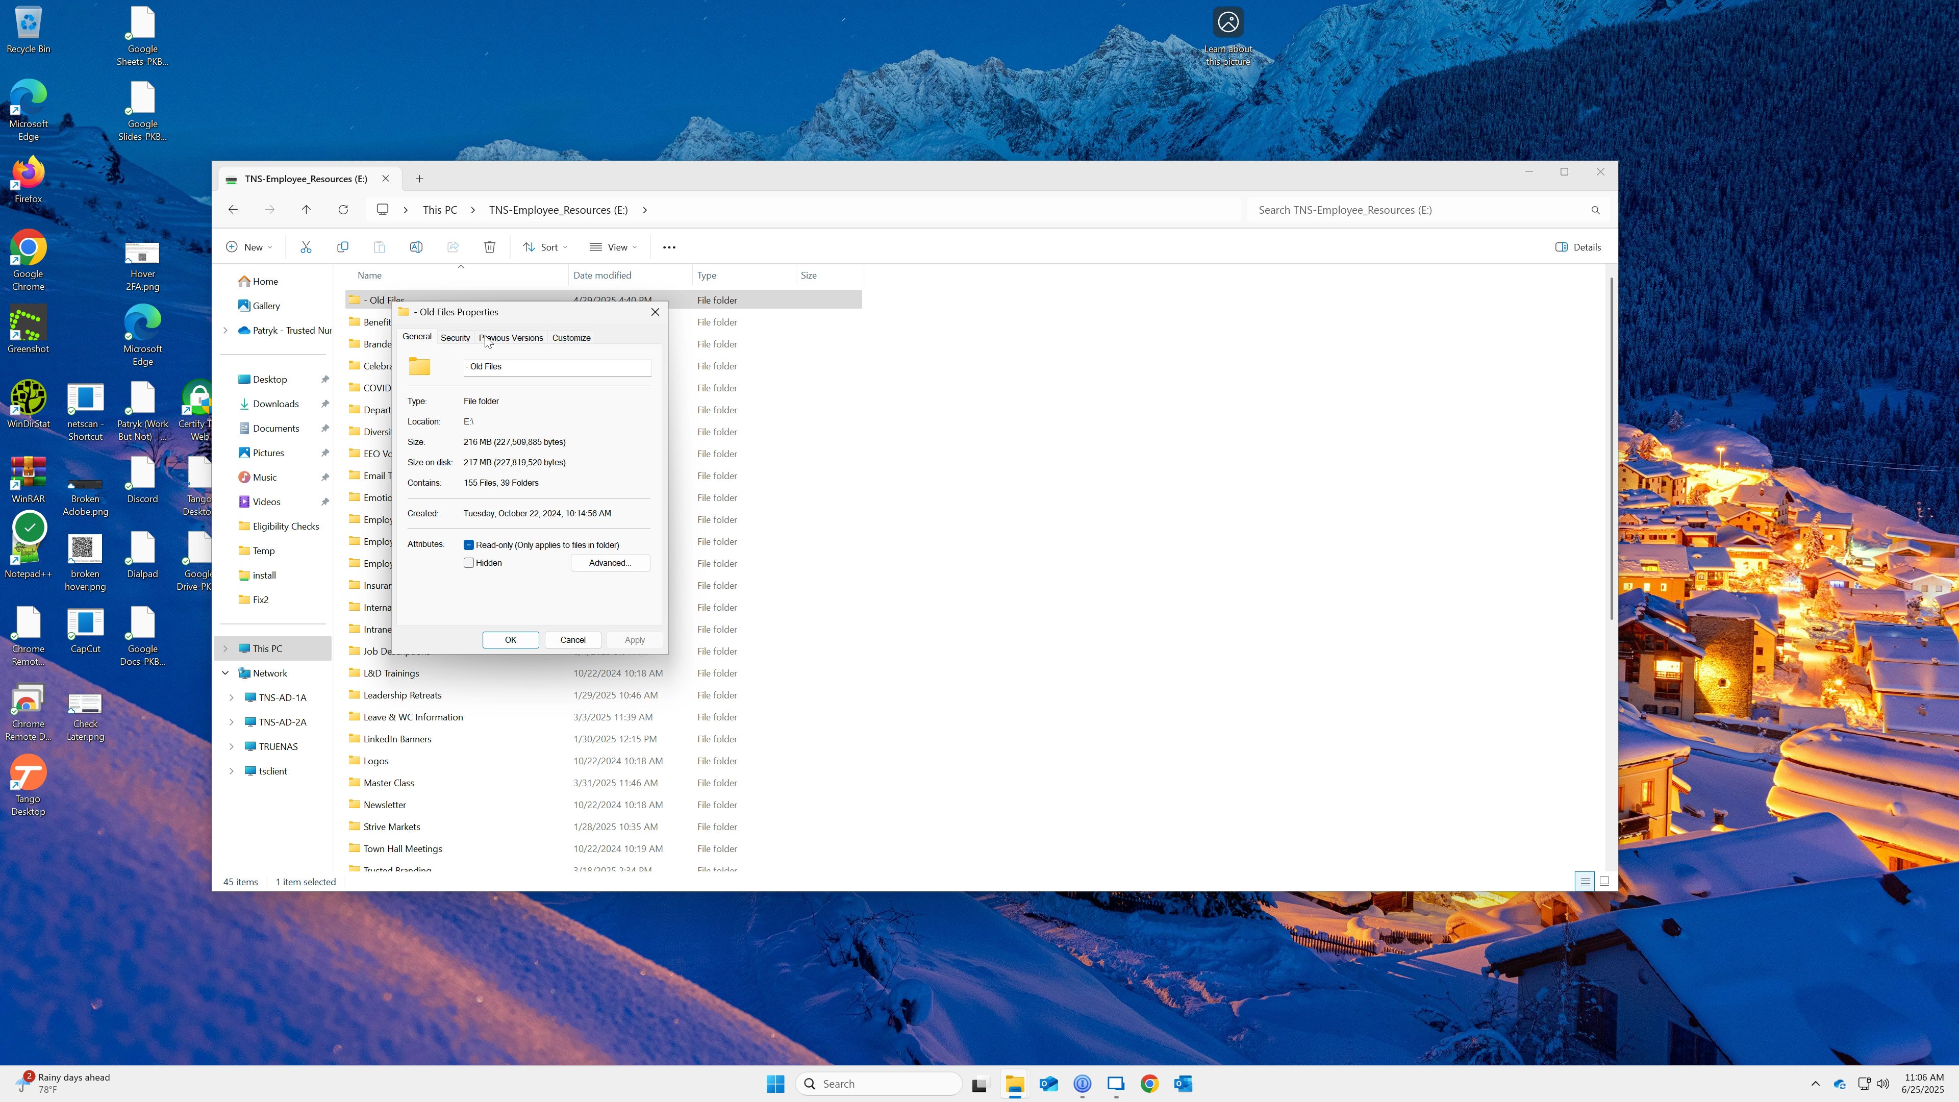Image resolution: width=1959 pixels, height=1102 pixels.
Task: Click the Windows Start button
Action: tap(775, 1084)
